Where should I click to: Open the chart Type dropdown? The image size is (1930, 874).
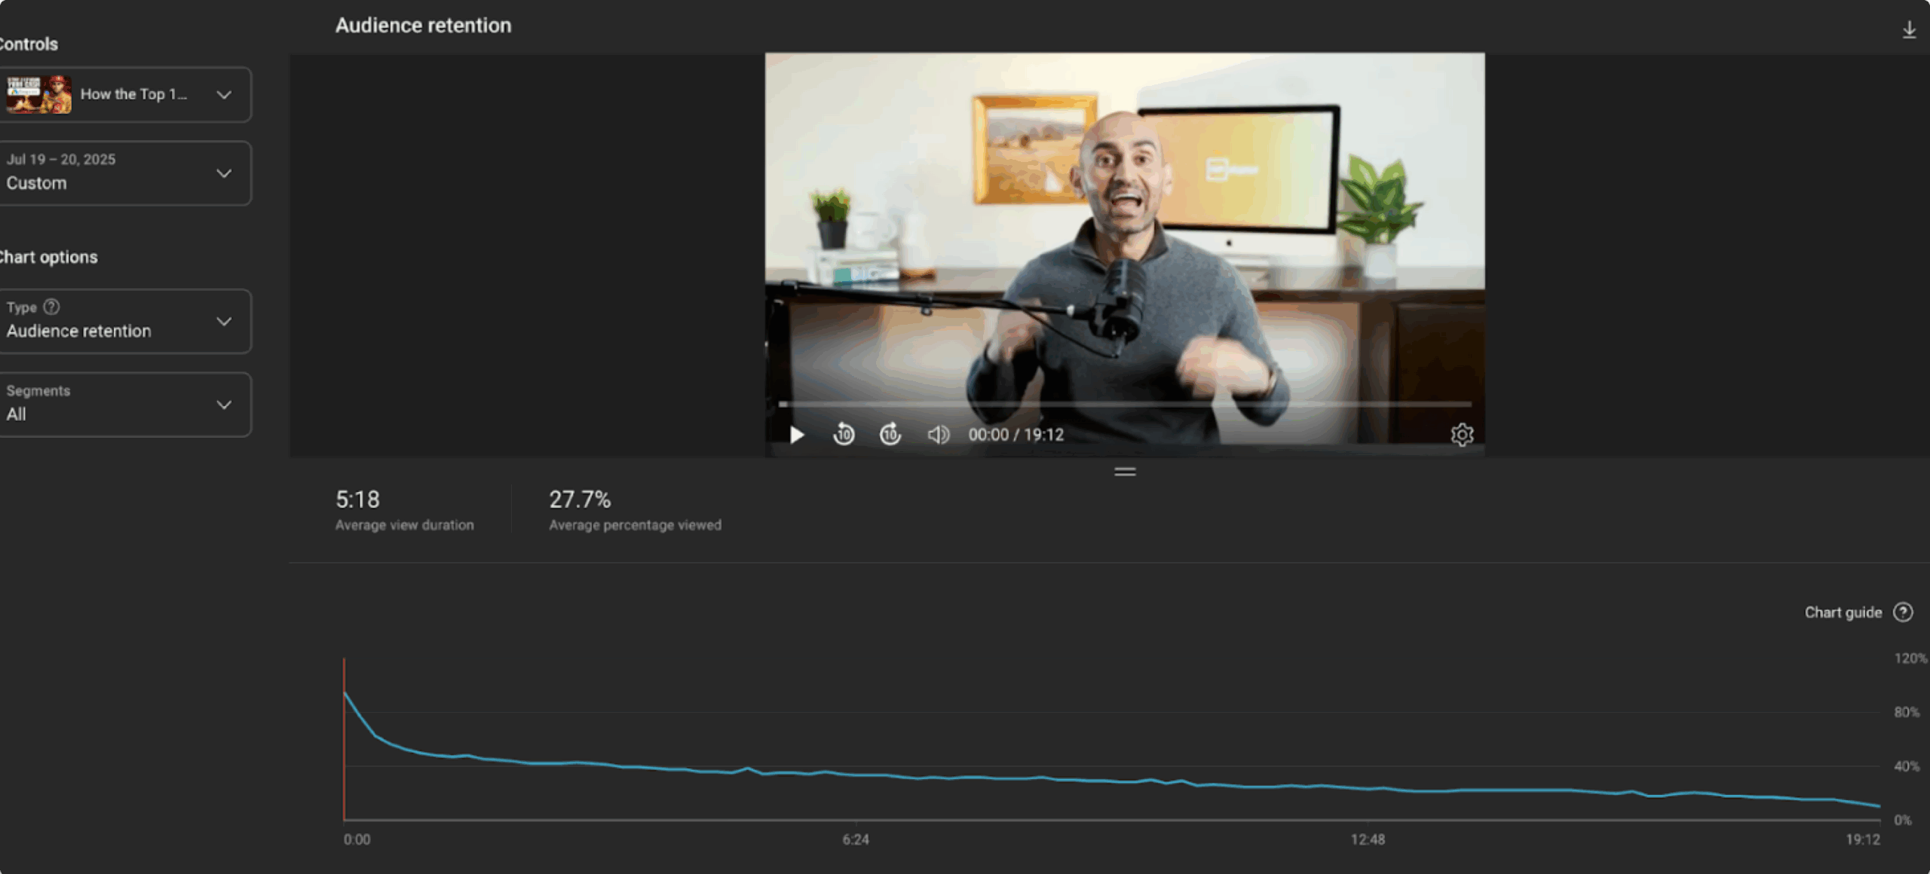click(224, 322)
